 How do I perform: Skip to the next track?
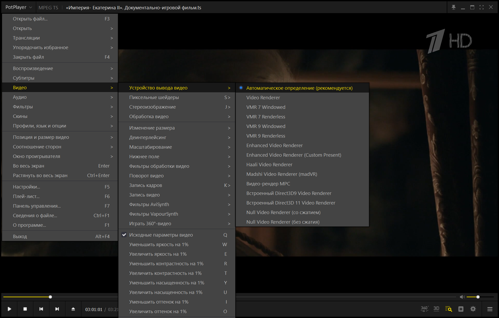click(57, 309)
